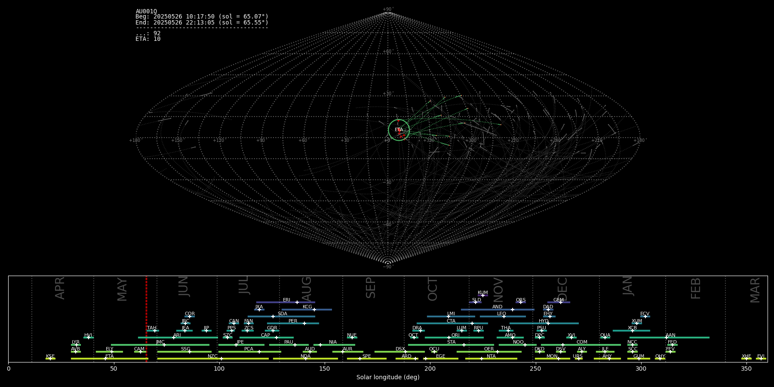Screen dimensions: 774x387
Task: Click the NUE shower label
Action: click(x=352, y=335)
